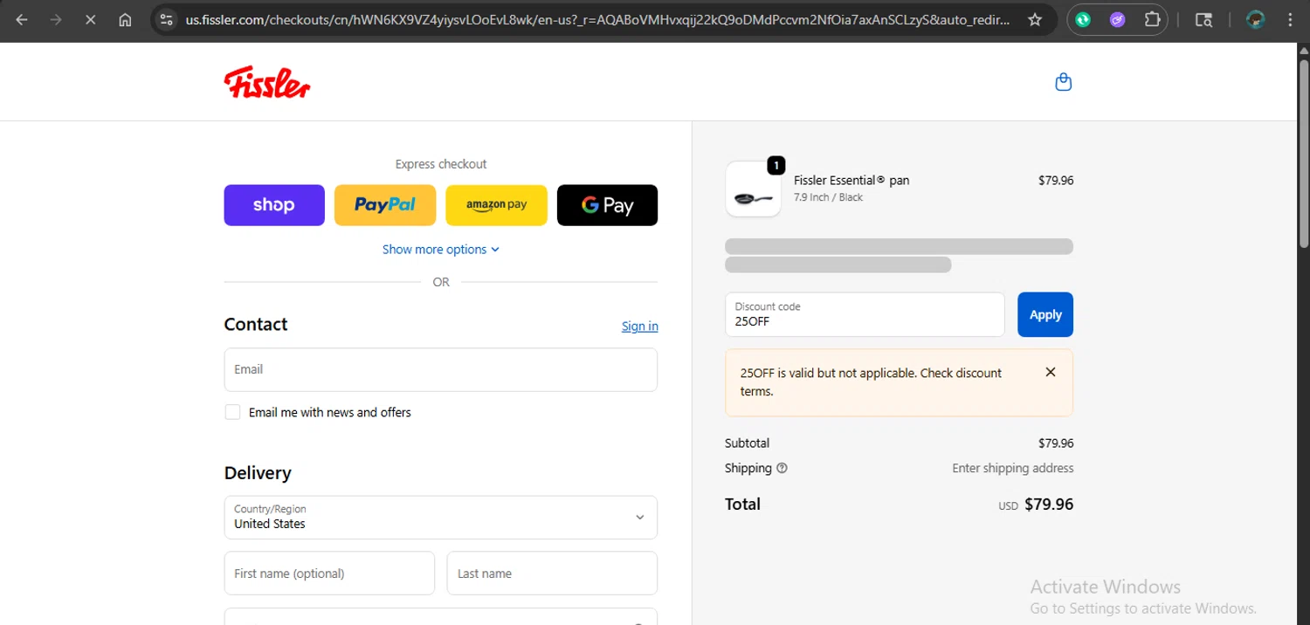The width and height of the screenshot is (1310, 625).
Task: Pay with PayPal button
Action: [x=385, y=205]
